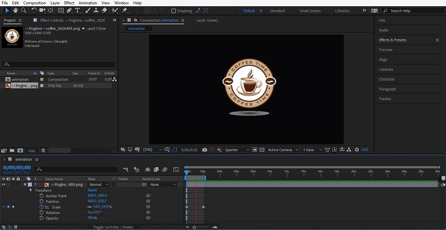The image size is (446, 230).
Task: Select the Puppet Pin tool
Action: 125,10
